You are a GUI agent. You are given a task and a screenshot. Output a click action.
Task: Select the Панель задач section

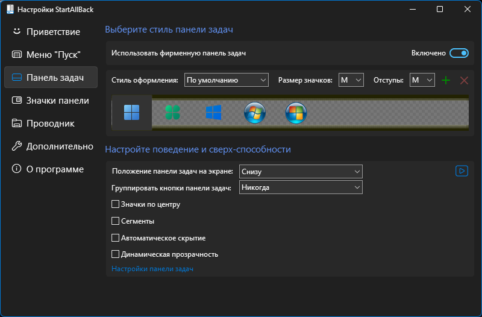pos(51,77)
